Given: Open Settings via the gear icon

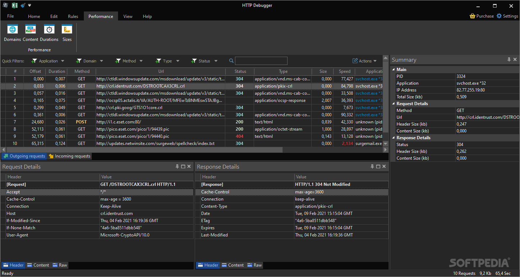Looking at the screenshot, I should (499, 16).
